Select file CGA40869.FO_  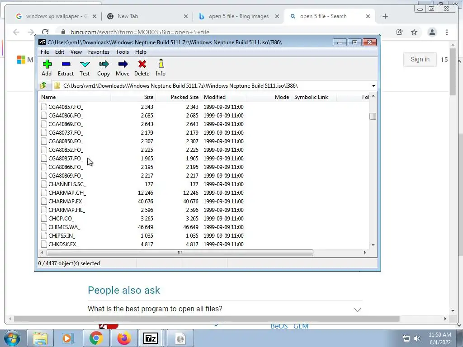click(x=66, y=124)
